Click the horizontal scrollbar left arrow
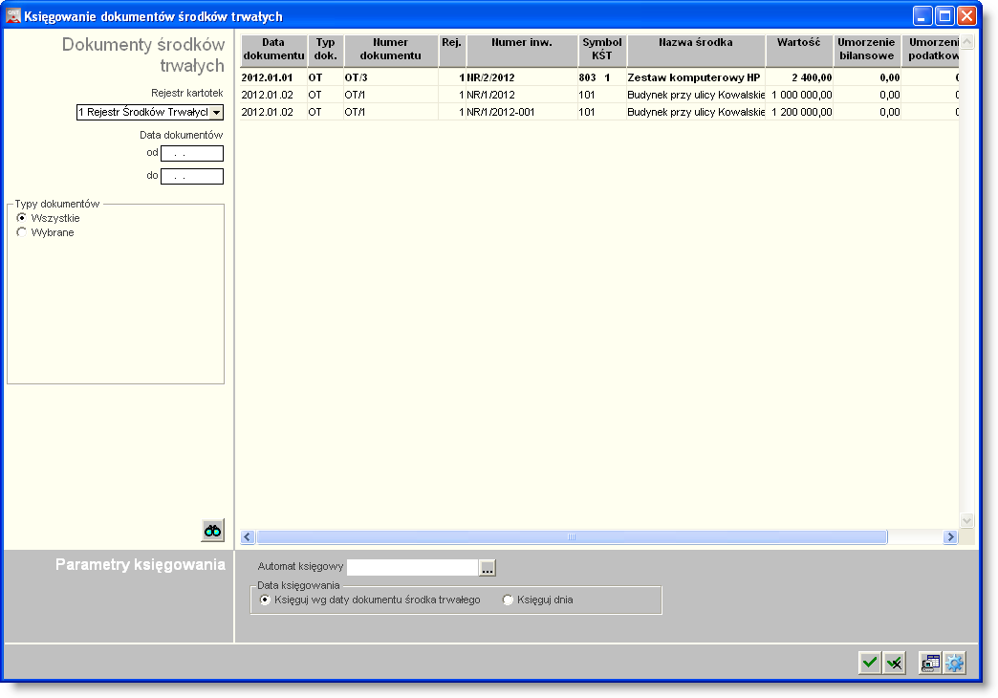The height and width of the screenshot is (698, 998). (249, 537)
